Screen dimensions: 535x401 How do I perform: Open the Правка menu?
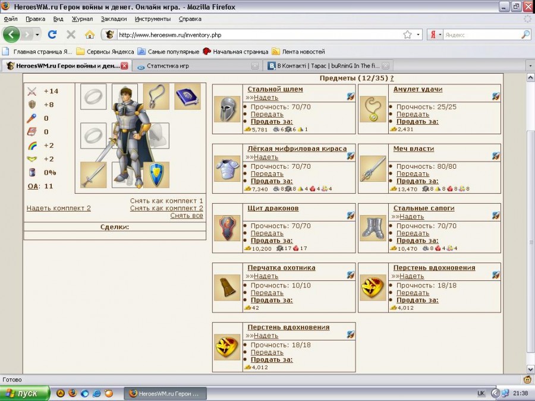(x=36, y=19)
